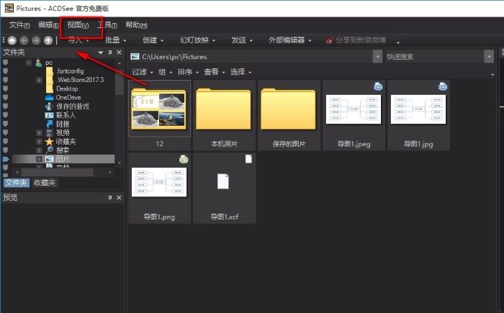This screenshot has width=504, height=313.
Task: Click the 创建 toolbar button
Action: 153,40
